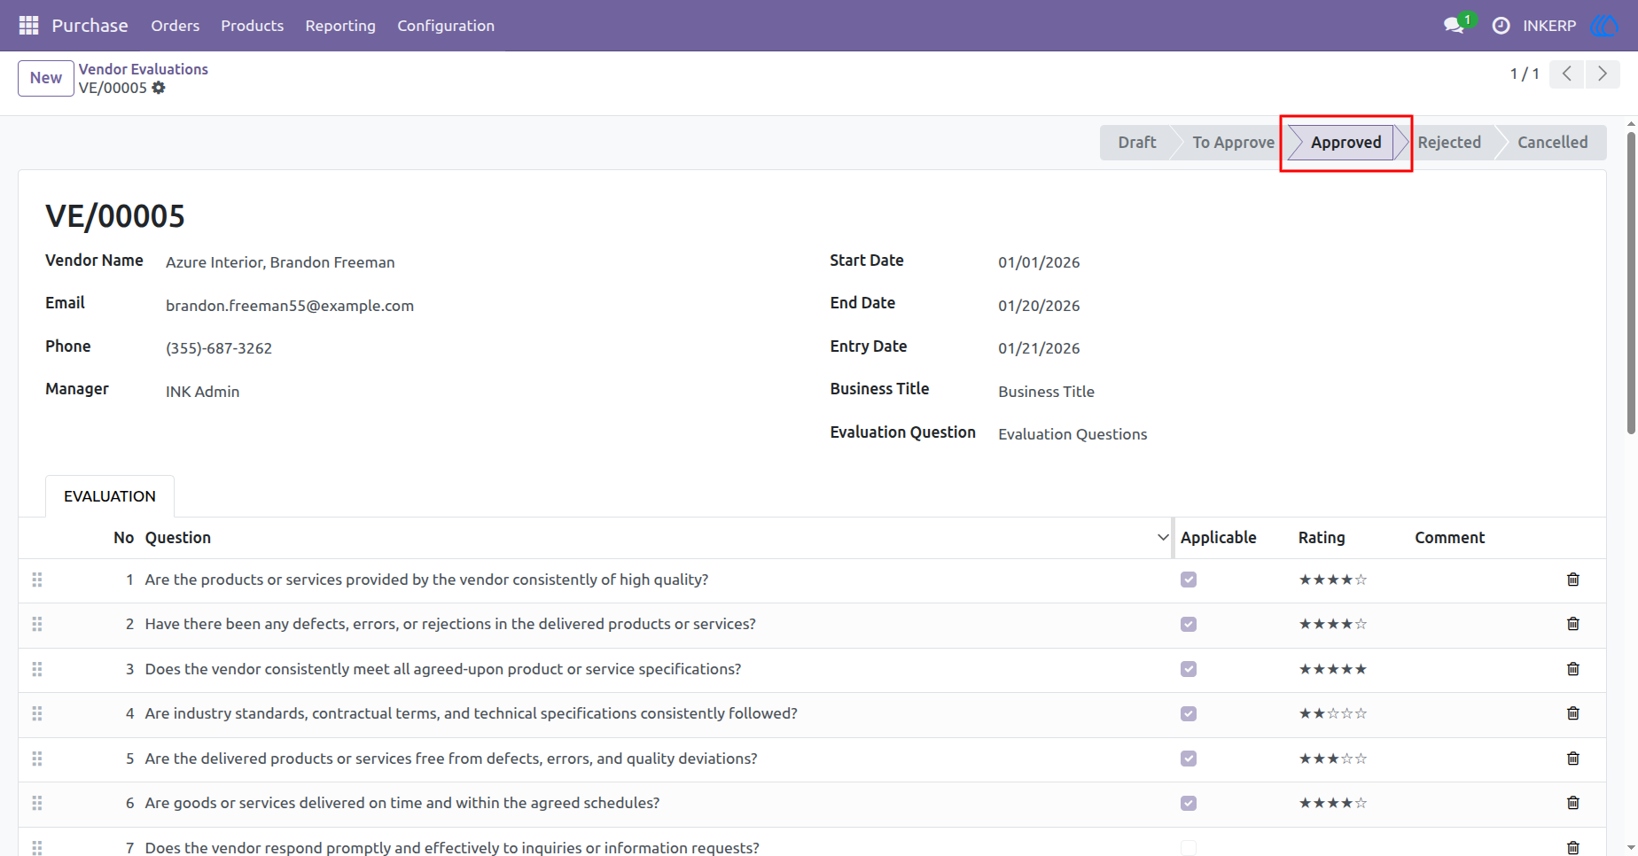Screen dimensions: 1638x856
Task: Toggle Applicable checkbox for question 1
Action: click(x=1189, y=580)
